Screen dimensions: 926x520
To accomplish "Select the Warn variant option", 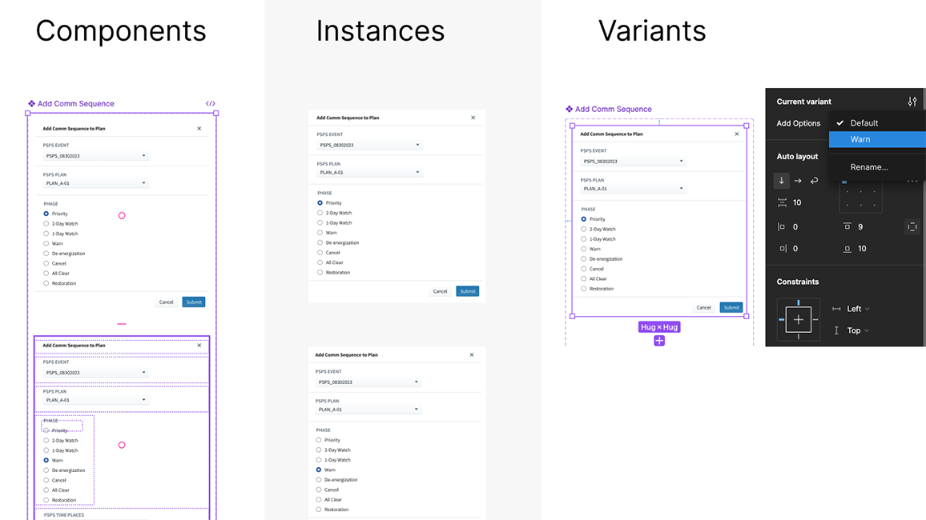I will point(861,139).
